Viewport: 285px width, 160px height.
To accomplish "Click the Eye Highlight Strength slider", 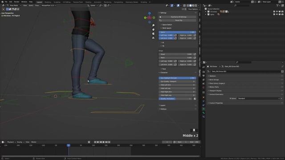I will pos(177,78).
